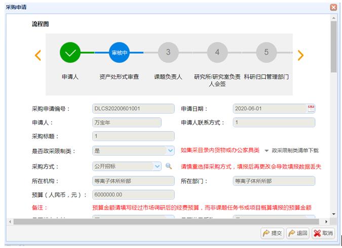Click the green checkmark applicant step circle
Viewport: 342px width, 248px height.
pos(70,53)
